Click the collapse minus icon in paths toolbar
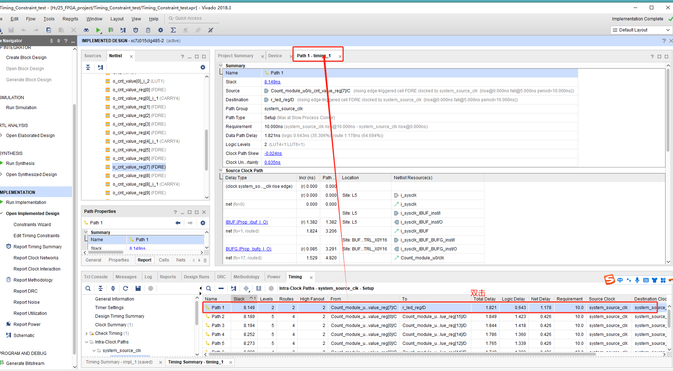673x371 pixels. 221,288
